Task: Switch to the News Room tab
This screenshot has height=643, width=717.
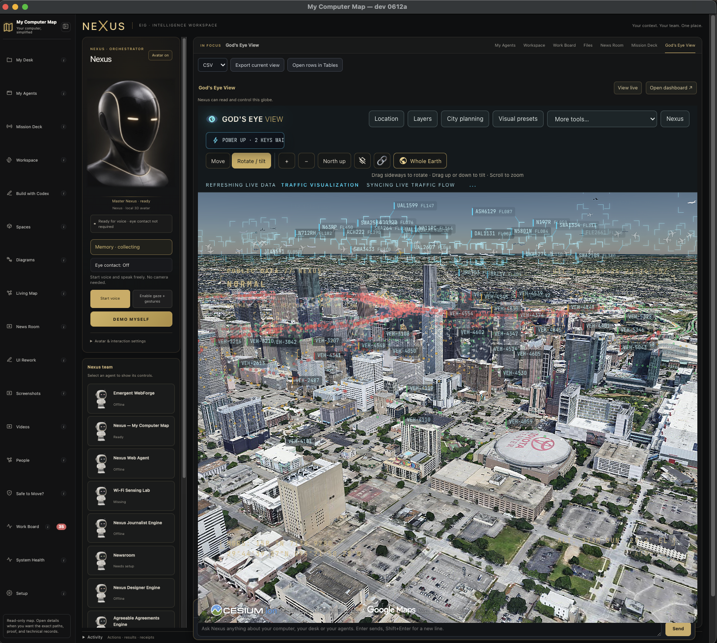Action: [x=611, y=45]
